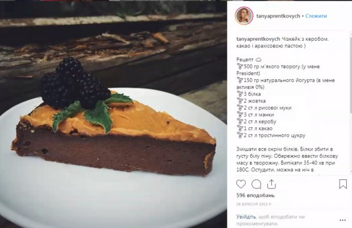The image size is (352, 228).
Task: Share the post via the upload arrow icon
Action: tap(271, 184)
